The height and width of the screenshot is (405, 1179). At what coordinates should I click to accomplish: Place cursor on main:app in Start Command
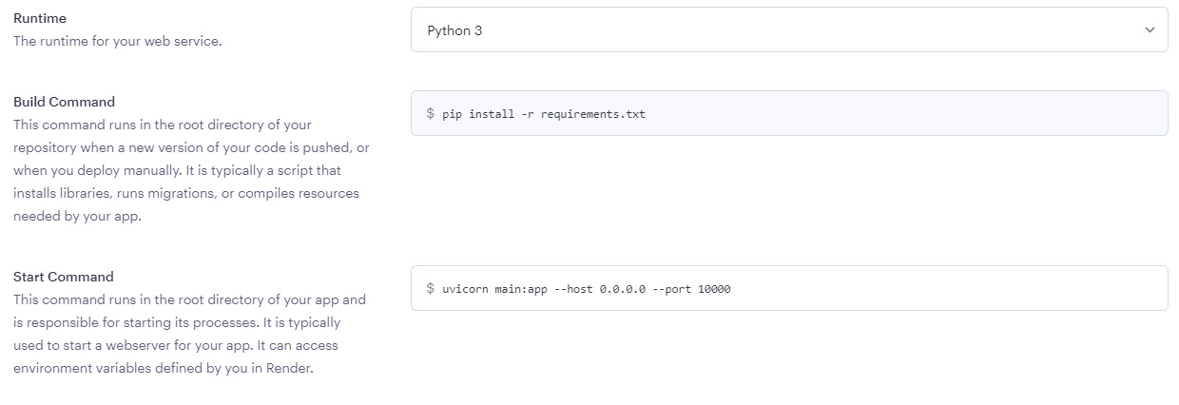coord(521,288)
